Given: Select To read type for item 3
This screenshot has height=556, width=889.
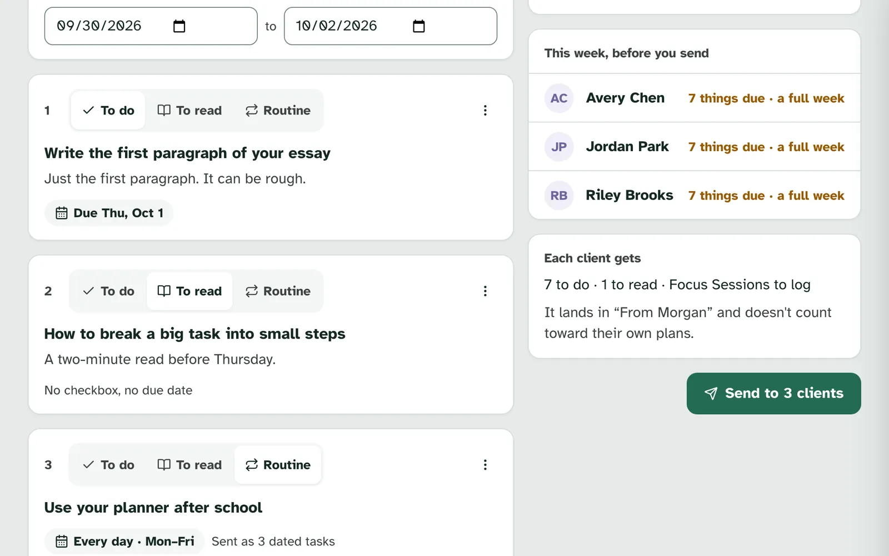Looking at the screenshot, I should 189,465.
